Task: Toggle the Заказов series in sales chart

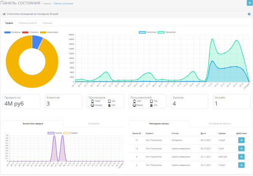Action: 55,133
